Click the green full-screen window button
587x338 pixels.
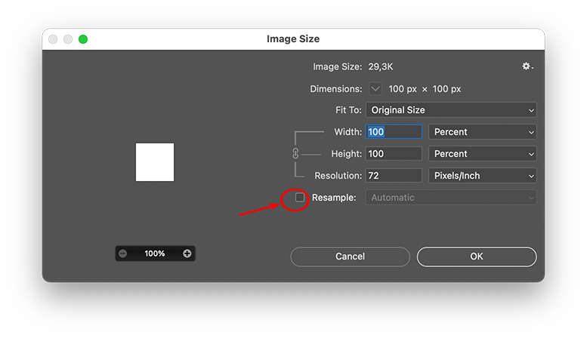coord(83,39)
